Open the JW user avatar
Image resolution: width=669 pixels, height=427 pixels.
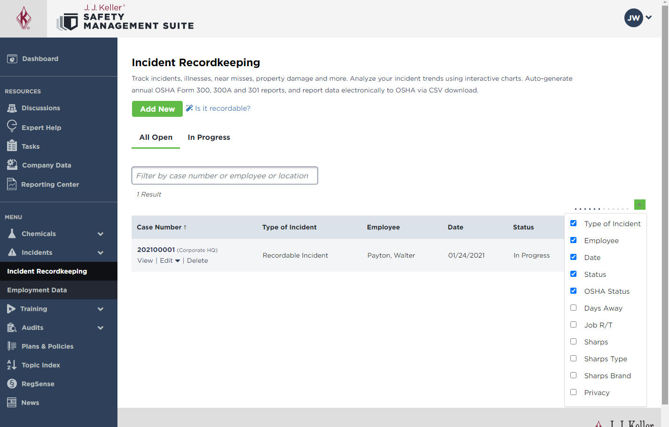(x=633, y=18)
